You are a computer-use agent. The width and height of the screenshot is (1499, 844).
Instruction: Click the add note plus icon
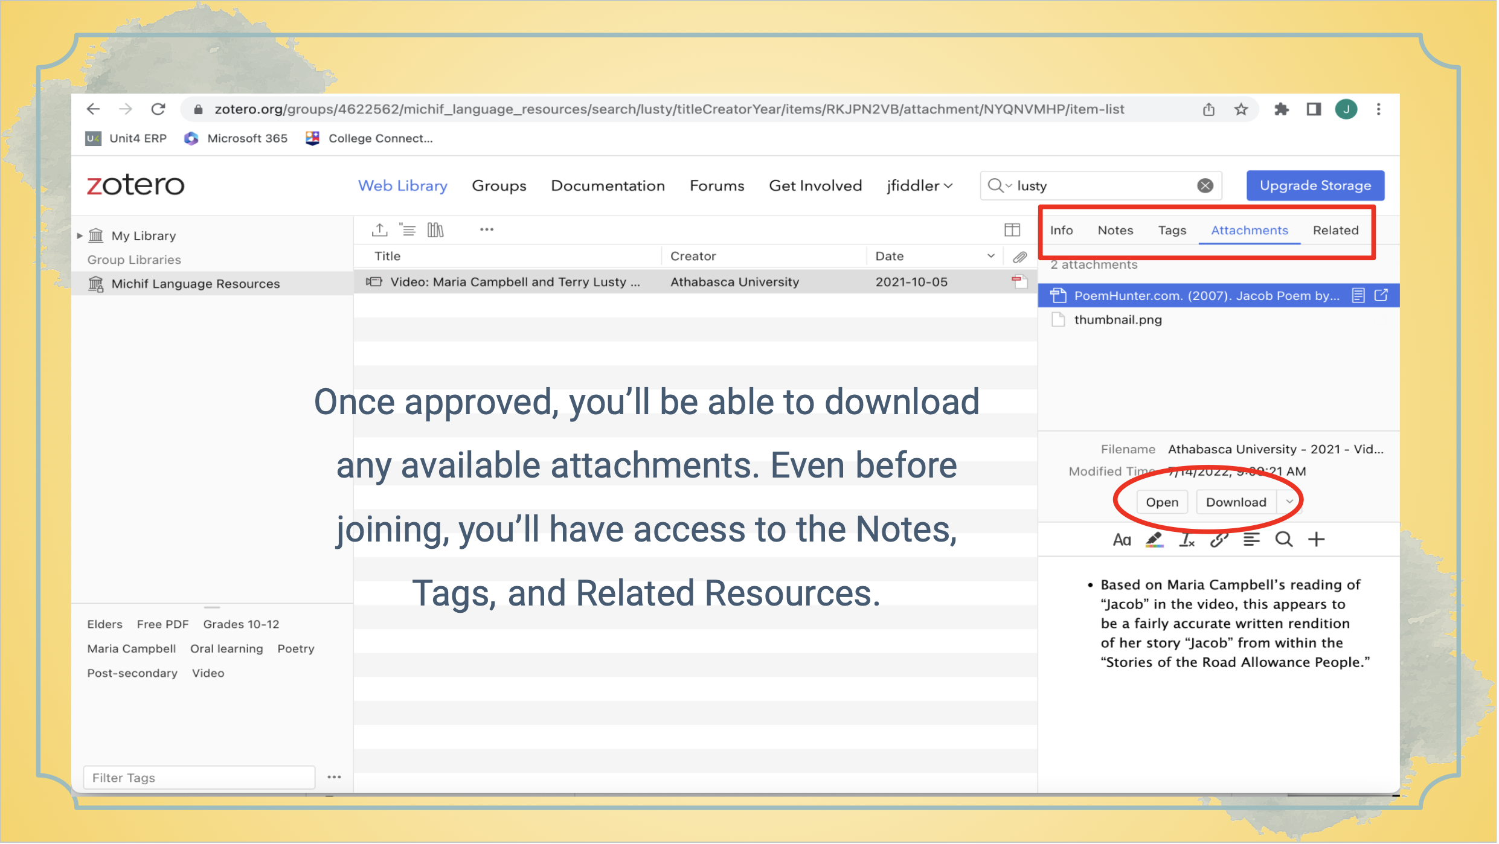[1320, 539]
